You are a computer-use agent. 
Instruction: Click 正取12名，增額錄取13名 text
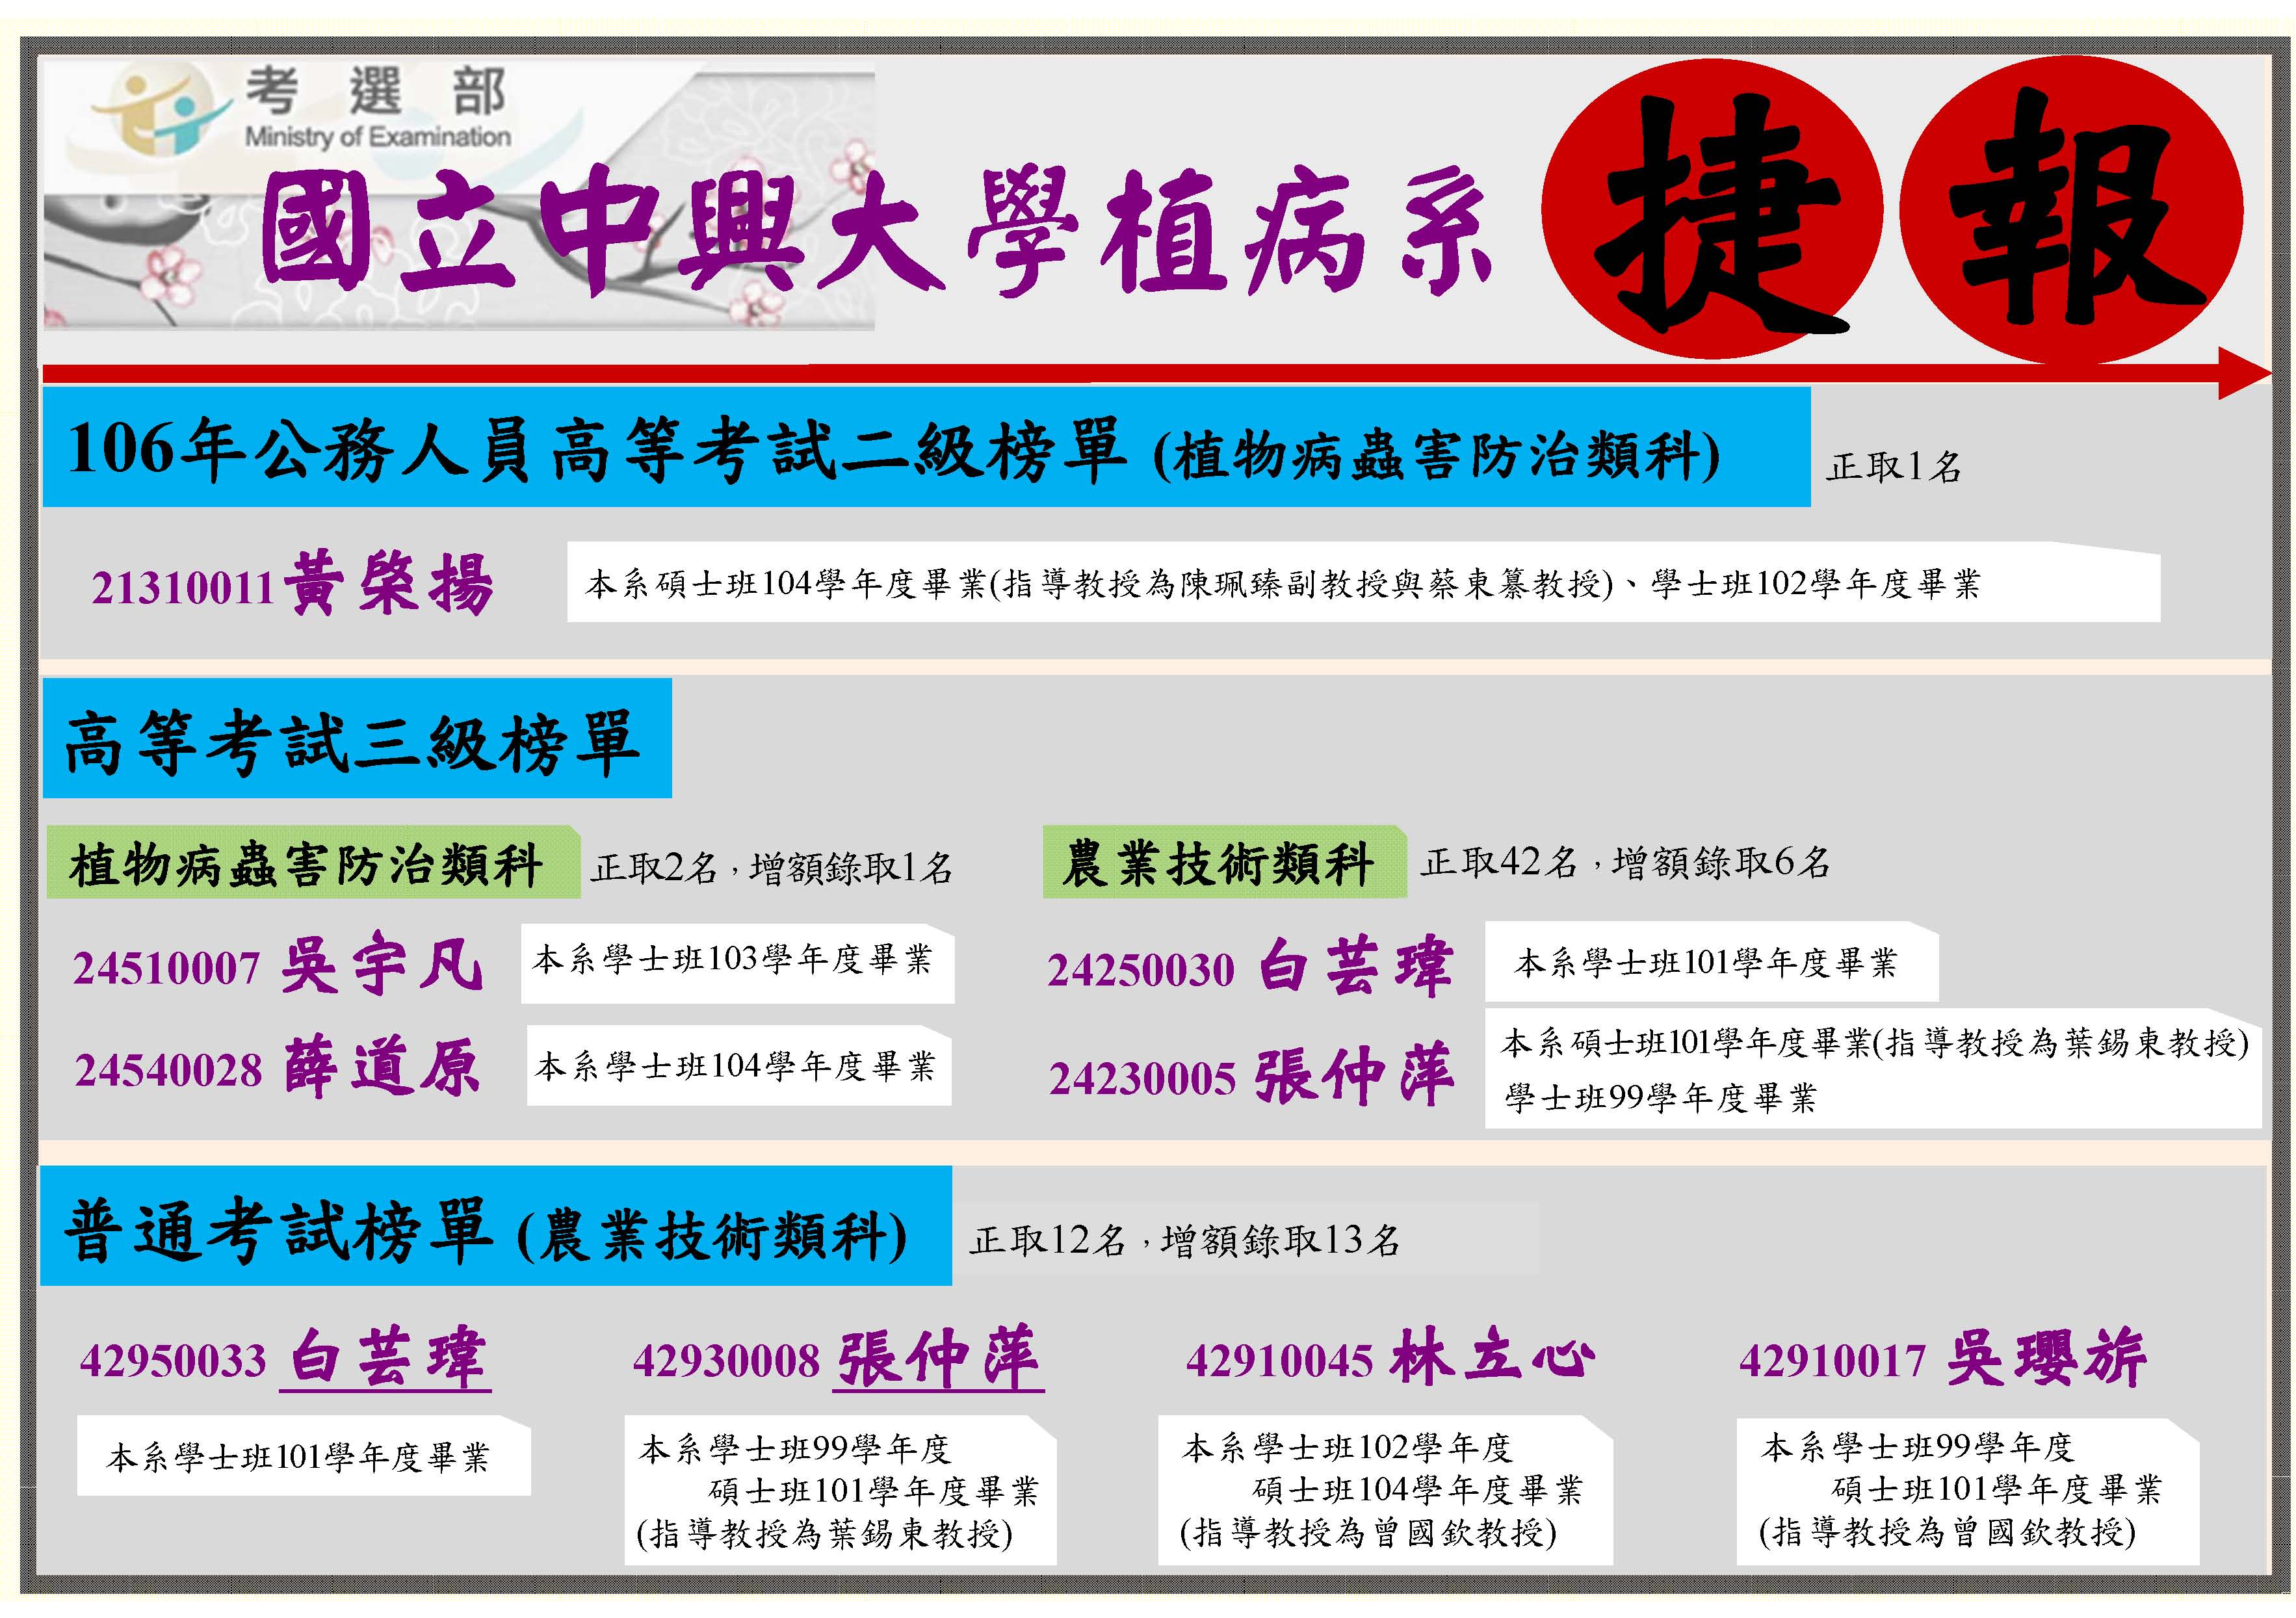pyautogui.click(x=1185, y=1241)
